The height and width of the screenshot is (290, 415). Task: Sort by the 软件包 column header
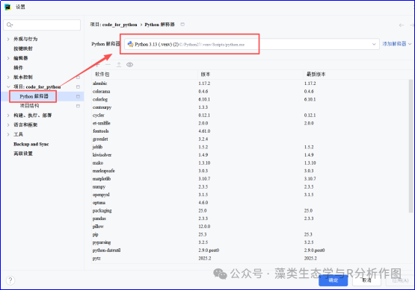tap(144, 75)
